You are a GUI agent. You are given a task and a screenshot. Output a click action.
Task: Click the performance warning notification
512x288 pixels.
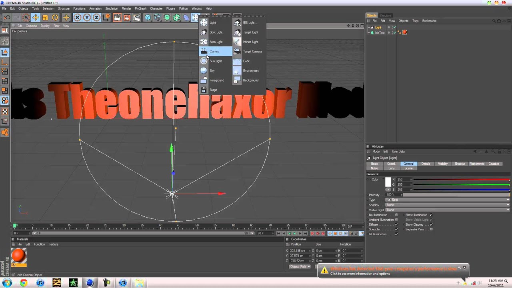click(x=393, y=271)
